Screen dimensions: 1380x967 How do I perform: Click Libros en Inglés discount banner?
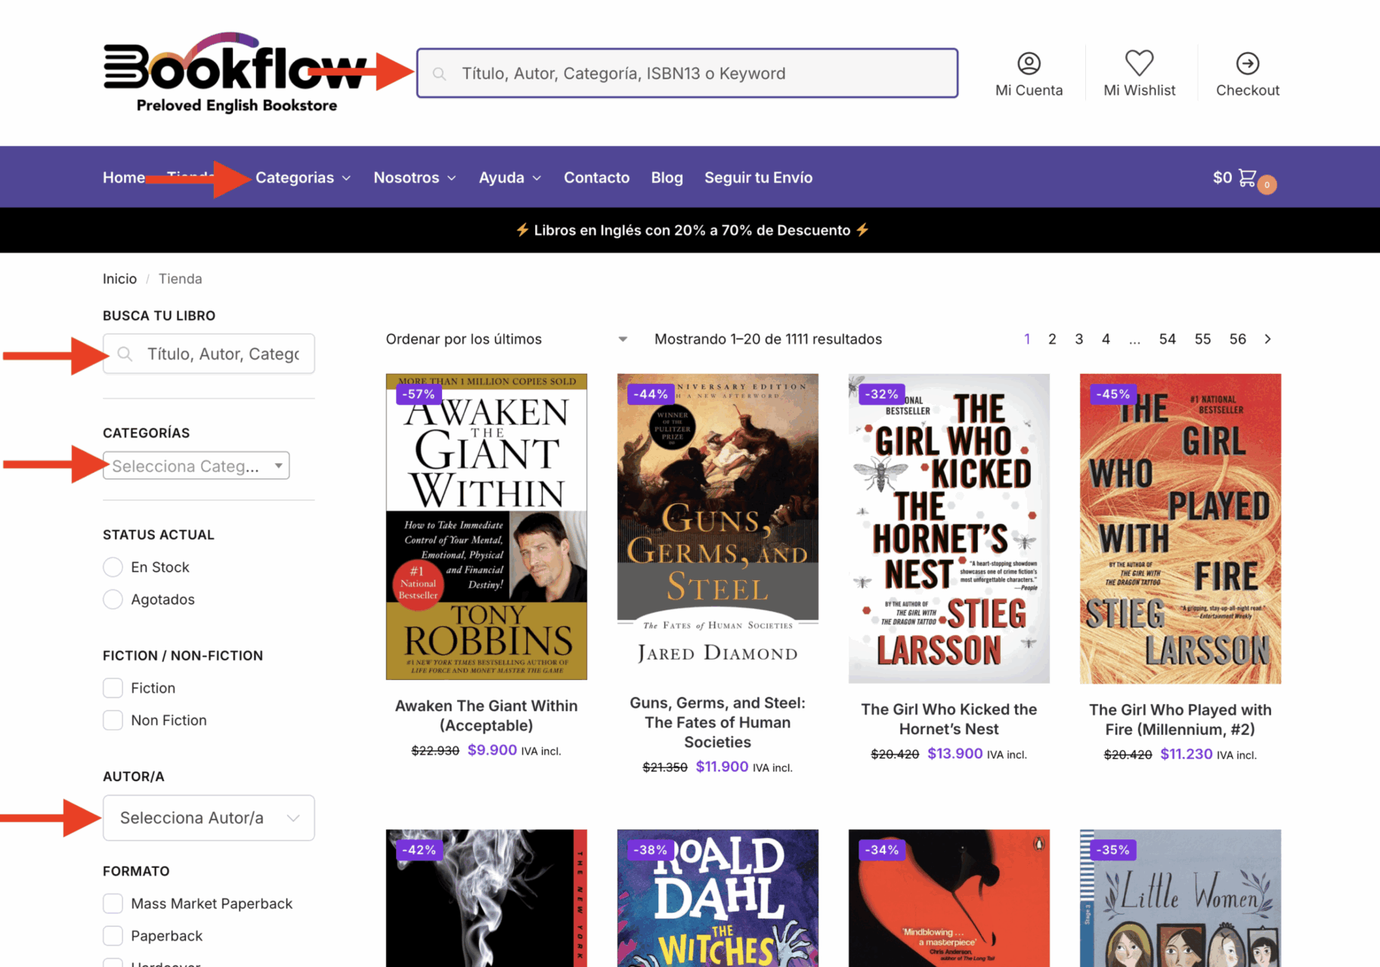(692, 230)
